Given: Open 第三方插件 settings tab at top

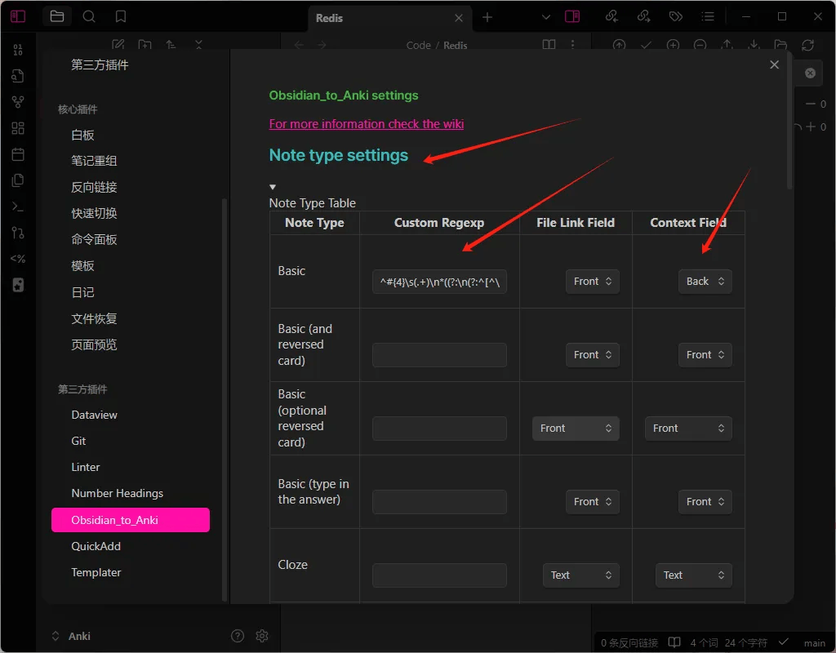Looking at the screenshot, I should [100, 65].
